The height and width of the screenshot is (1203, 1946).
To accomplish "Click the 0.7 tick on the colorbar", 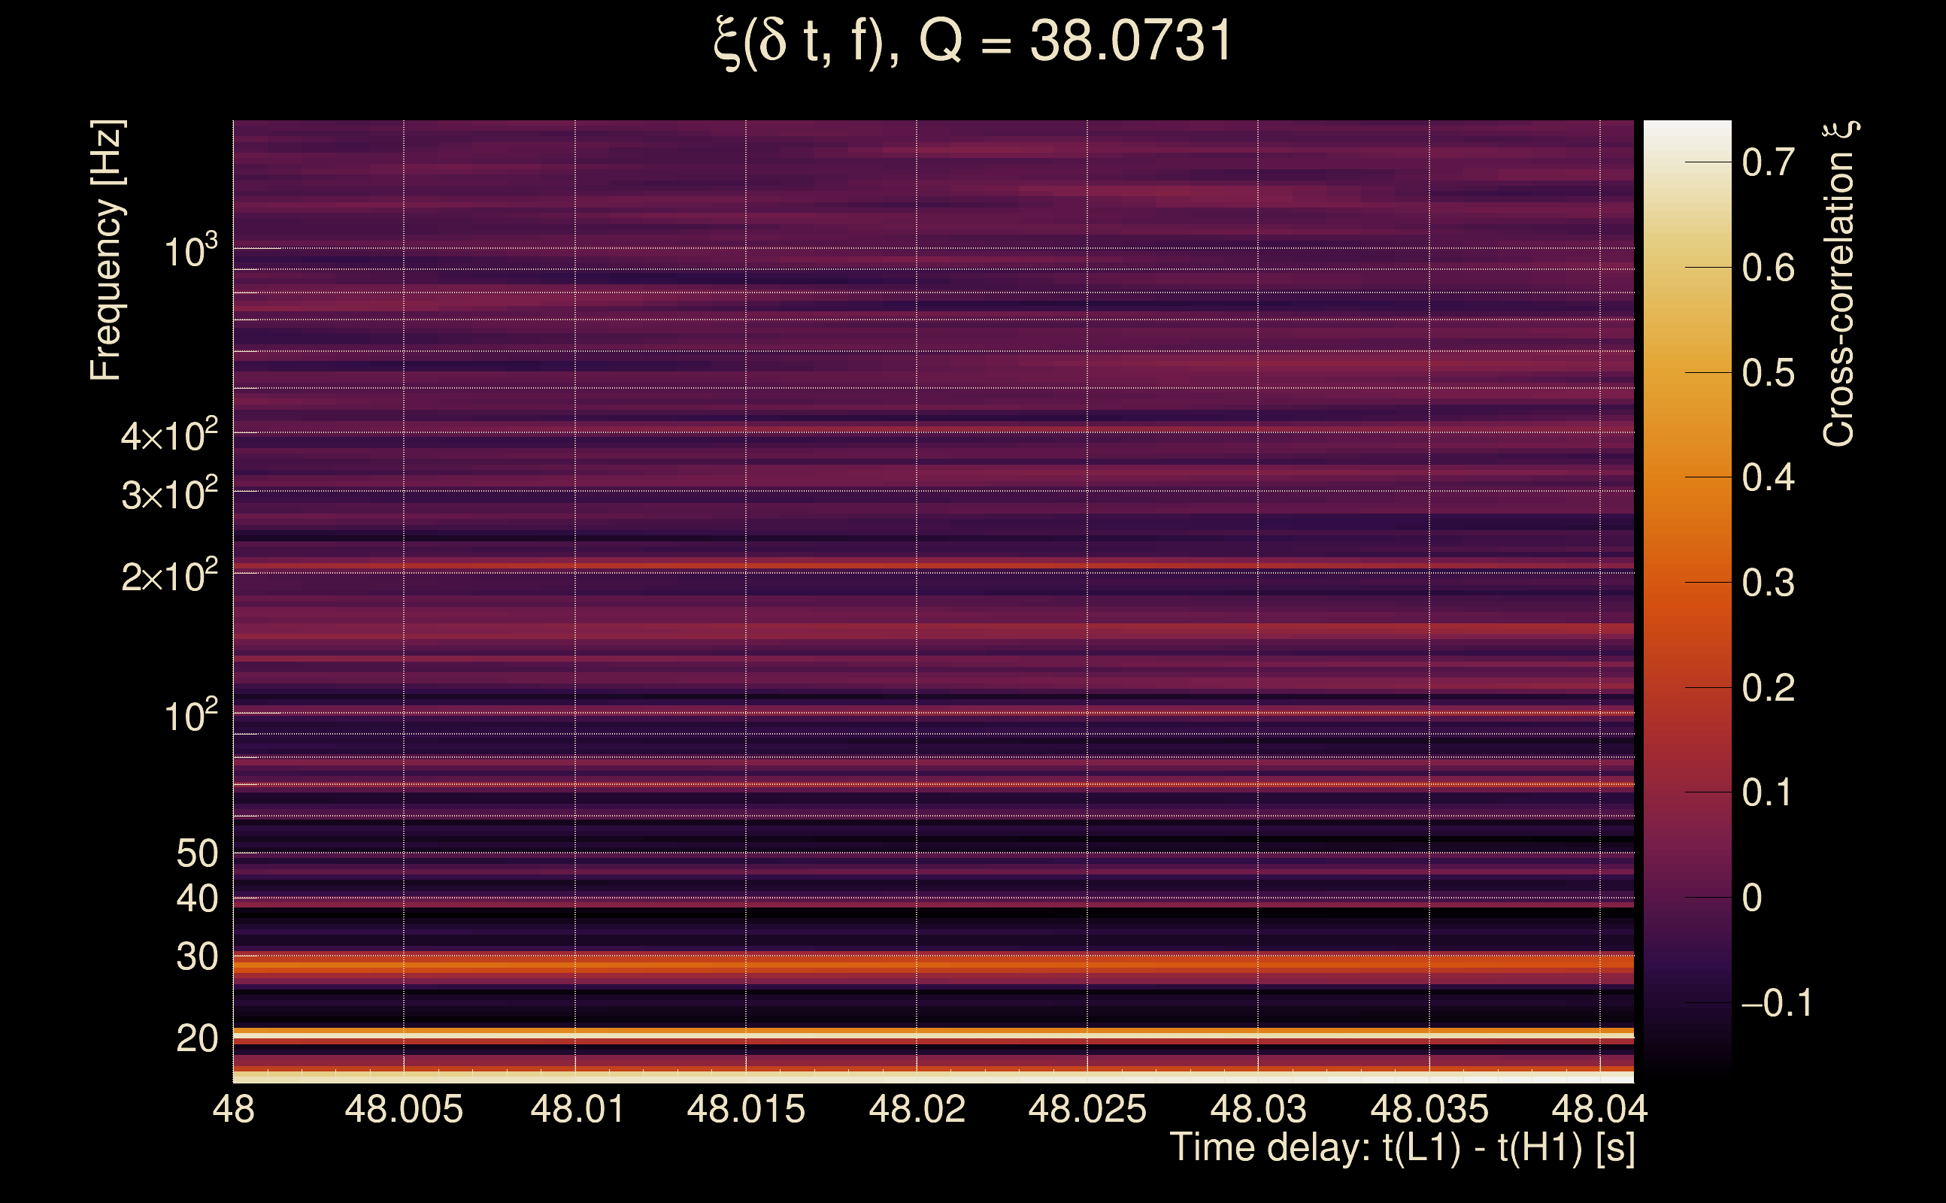I will (x=1768, y=162).
